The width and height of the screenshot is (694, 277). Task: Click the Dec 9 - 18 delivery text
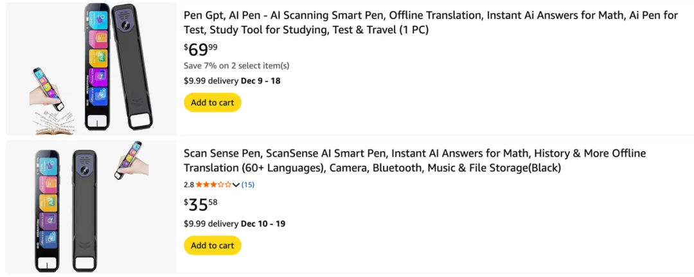(x=261, y=81)
